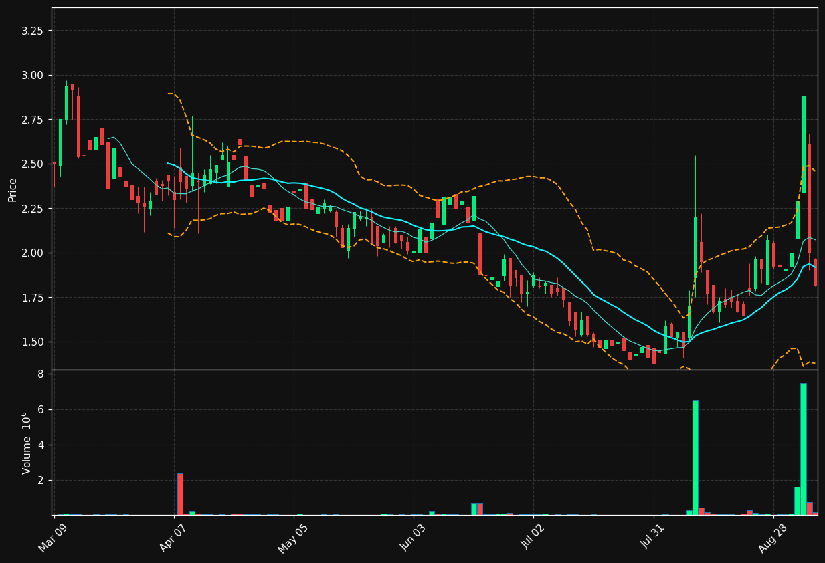Image resolution: width=825 pixels, height=563 pixels.
Task: Click the volume axis value 6
Action: point(40,409)
